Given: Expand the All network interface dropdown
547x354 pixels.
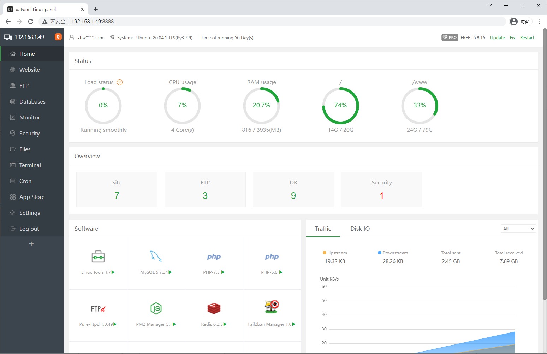Looking at the screenshot, I should [x=518, y=229].
